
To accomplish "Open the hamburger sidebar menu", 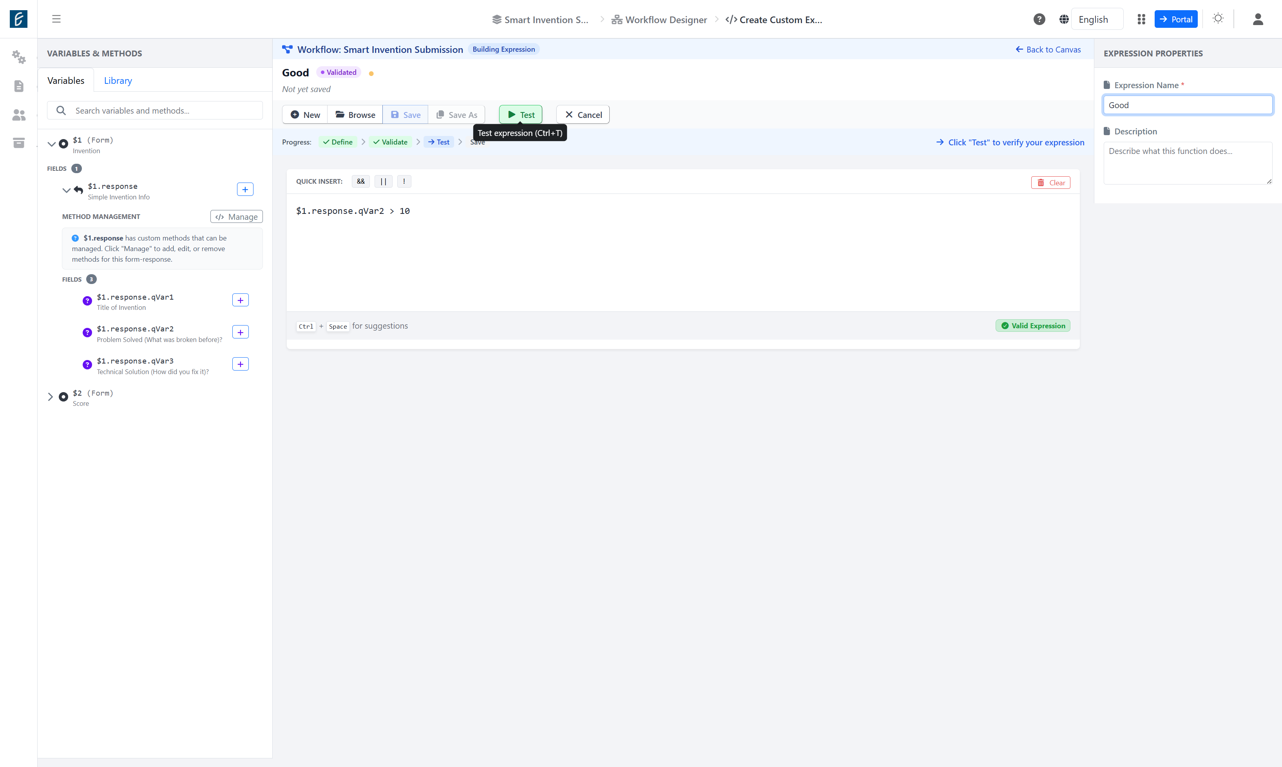I will [56, 19].
